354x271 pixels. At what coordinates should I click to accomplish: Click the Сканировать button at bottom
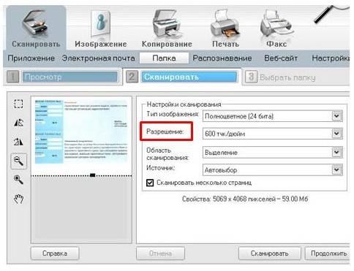tap(270, 253)
